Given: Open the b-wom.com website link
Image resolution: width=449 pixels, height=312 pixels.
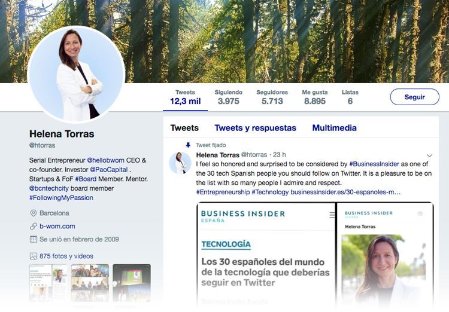Looking at the screenshot, I should (57, 226).
